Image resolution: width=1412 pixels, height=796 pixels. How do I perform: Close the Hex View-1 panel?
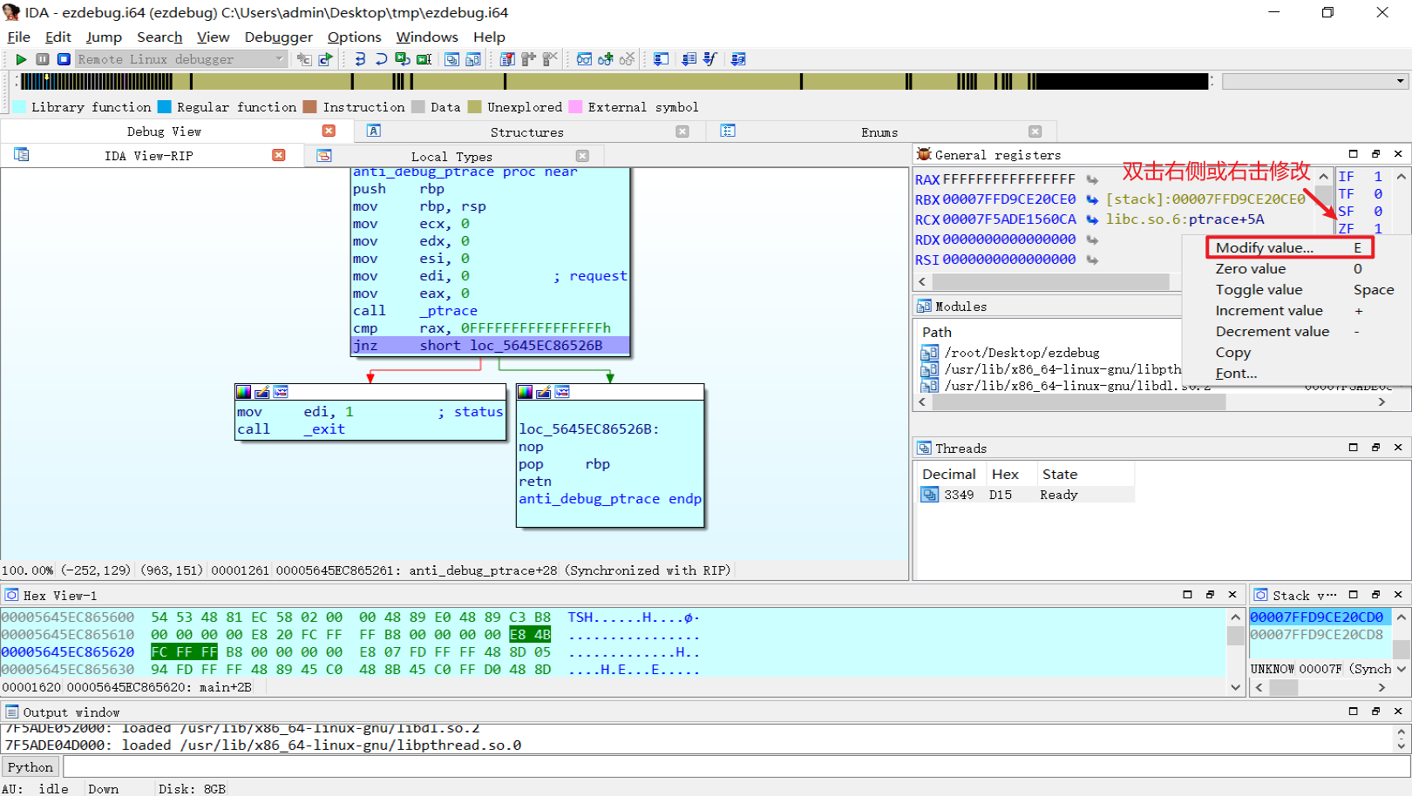pos(1232,595)
